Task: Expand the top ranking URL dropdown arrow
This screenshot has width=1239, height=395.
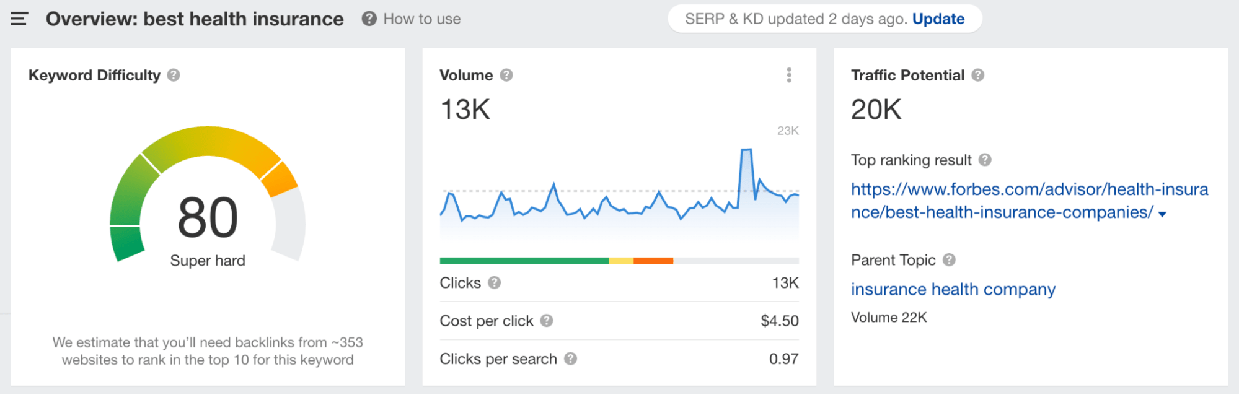Action: 1162,214
